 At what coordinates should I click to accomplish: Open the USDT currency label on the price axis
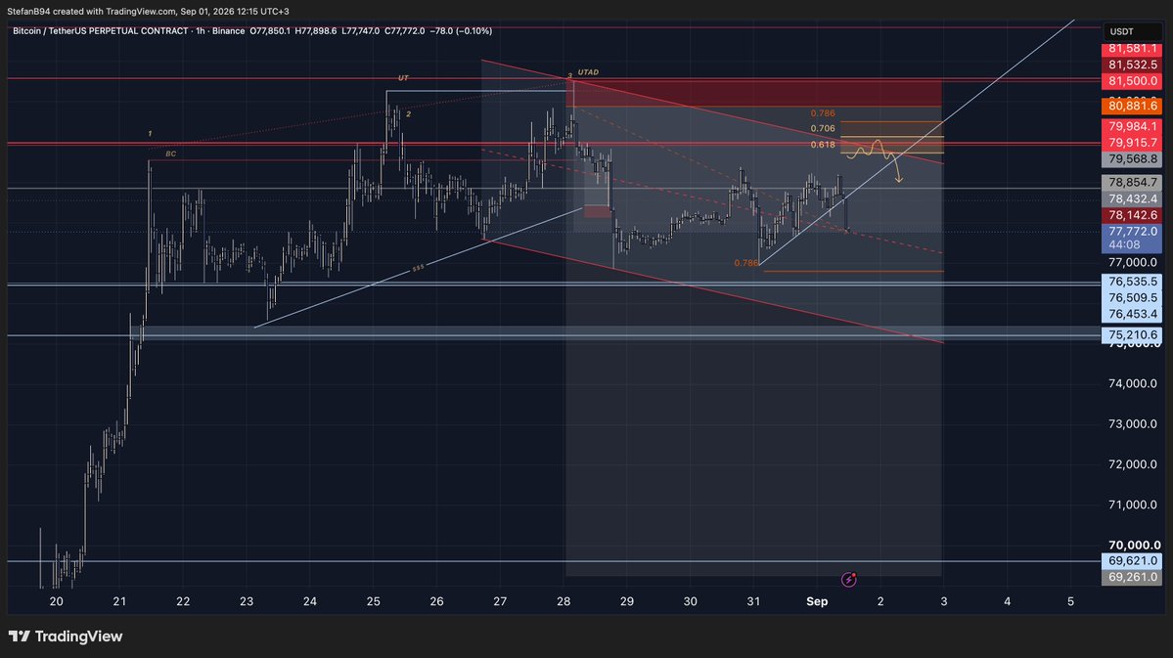click(1133, 31)
